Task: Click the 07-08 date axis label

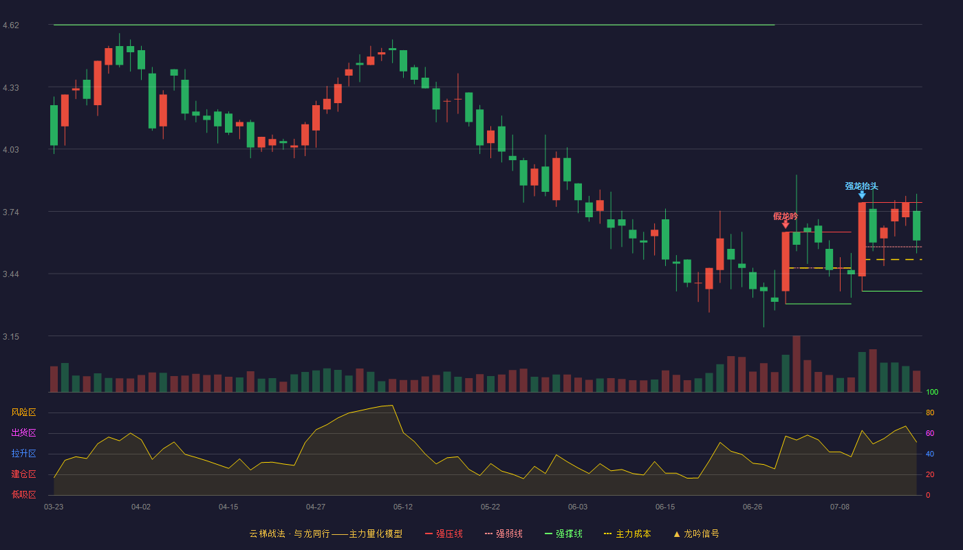Action: click(x=840, y=507)
